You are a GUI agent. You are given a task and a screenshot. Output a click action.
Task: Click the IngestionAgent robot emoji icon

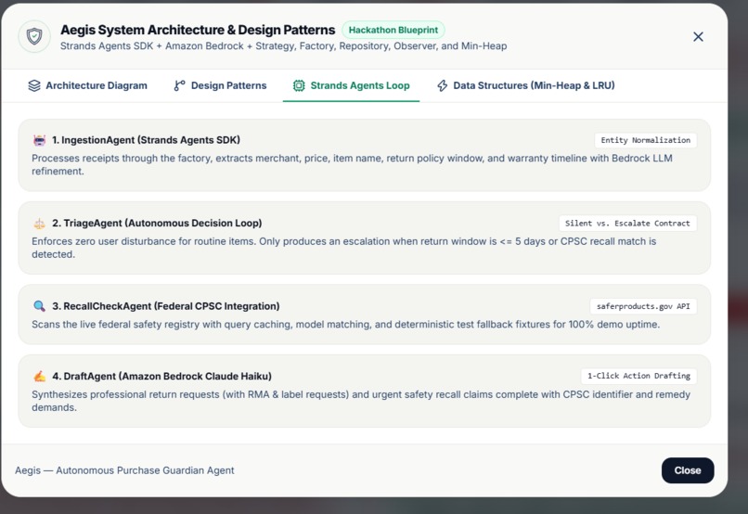[39, 140]
